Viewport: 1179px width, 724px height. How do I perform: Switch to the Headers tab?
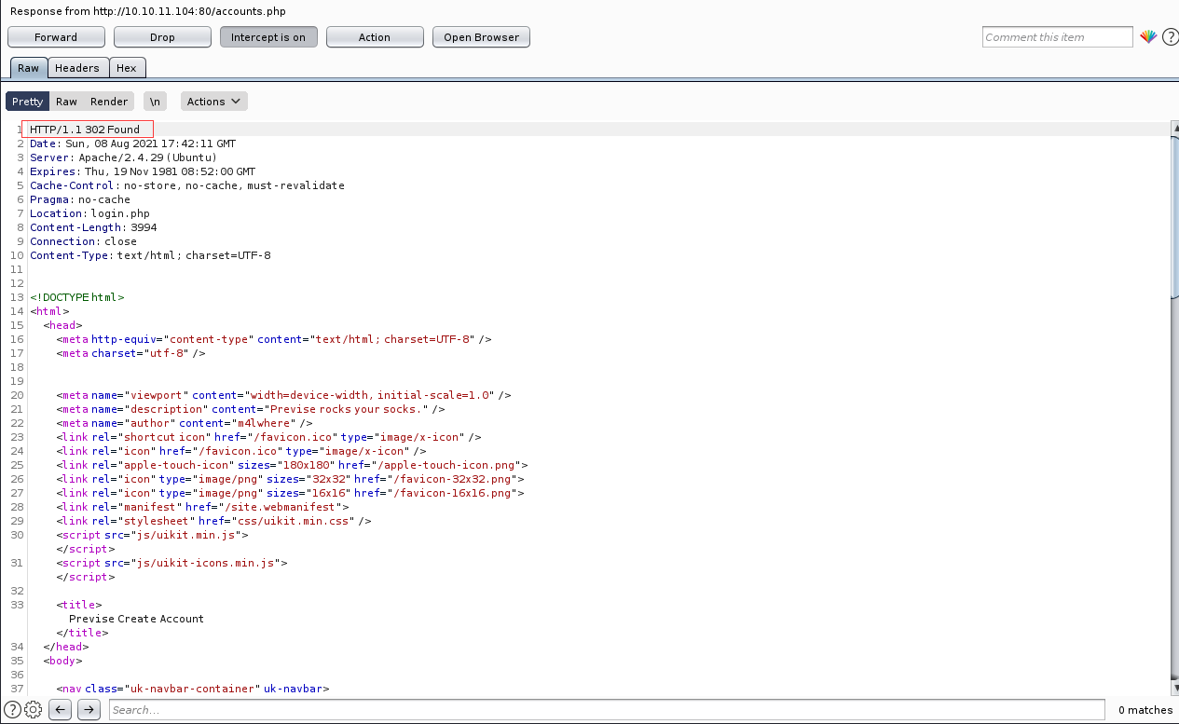[x=77, y=68]
